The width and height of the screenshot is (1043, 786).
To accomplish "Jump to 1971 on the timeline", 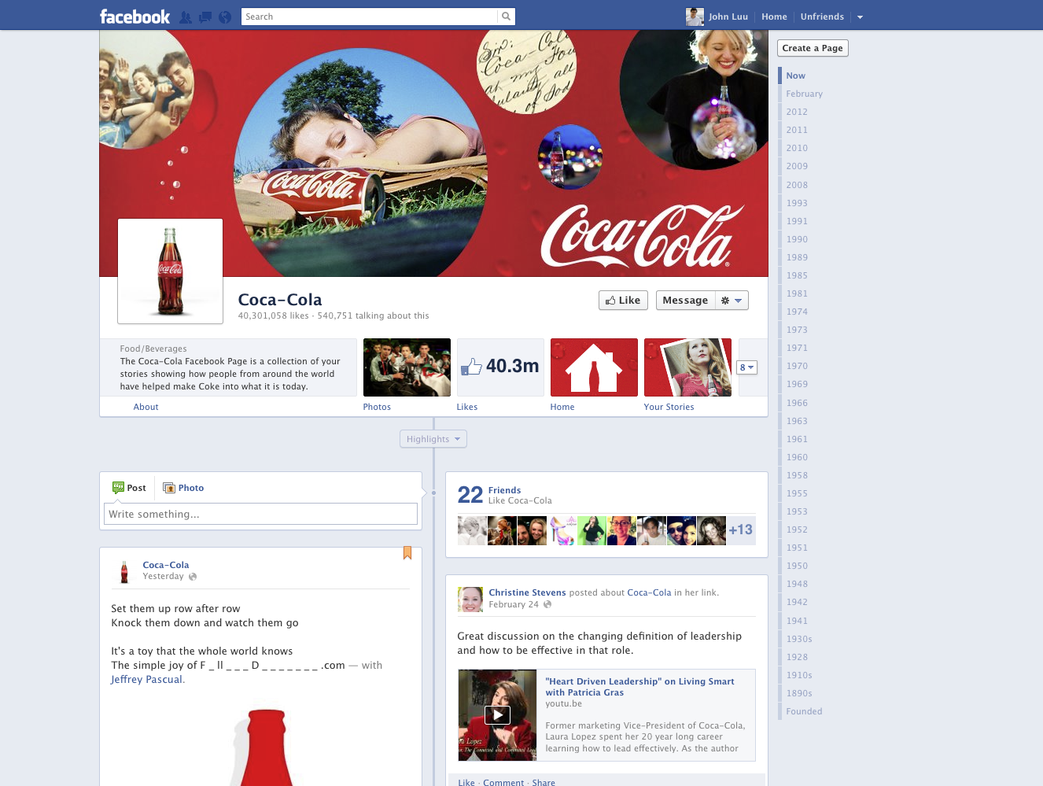I will 797,348.
